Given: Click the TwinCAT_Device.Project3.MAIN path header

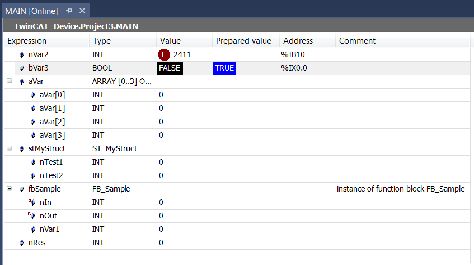Looking at the screenshot, I should point(76,26).
